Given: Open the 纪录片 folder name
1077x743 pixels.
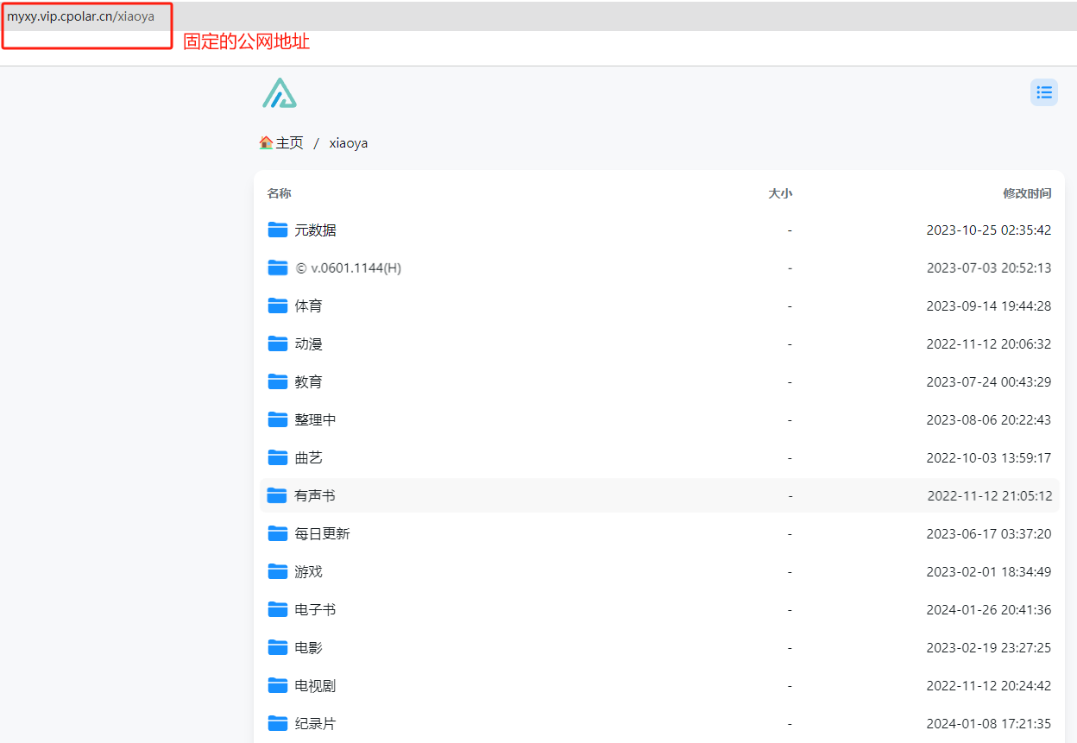Looking at the screenshot, I should 315,724.
